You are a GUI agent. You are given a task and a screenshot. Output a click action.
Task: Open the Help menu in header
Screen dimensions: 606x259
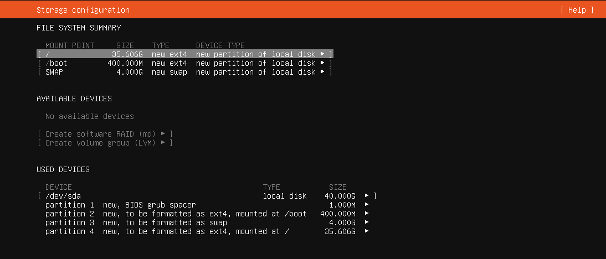pos(577,10)
